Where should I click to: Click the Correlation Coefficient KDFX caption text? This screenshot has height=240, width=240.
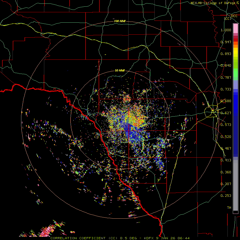[x=120, y=238]
